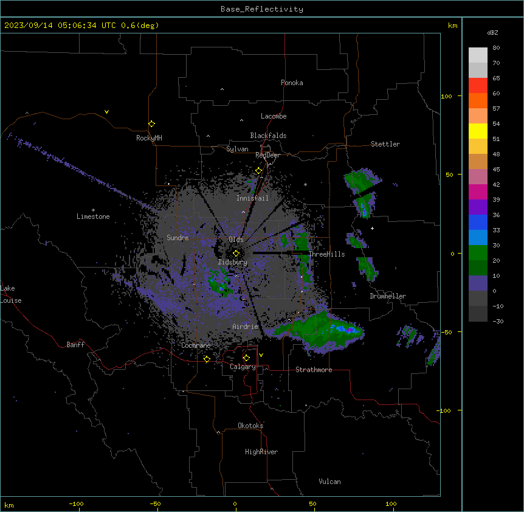The image size is (524, 512).
Task: Click the dBZ legend heading
Action: point(492,32)
